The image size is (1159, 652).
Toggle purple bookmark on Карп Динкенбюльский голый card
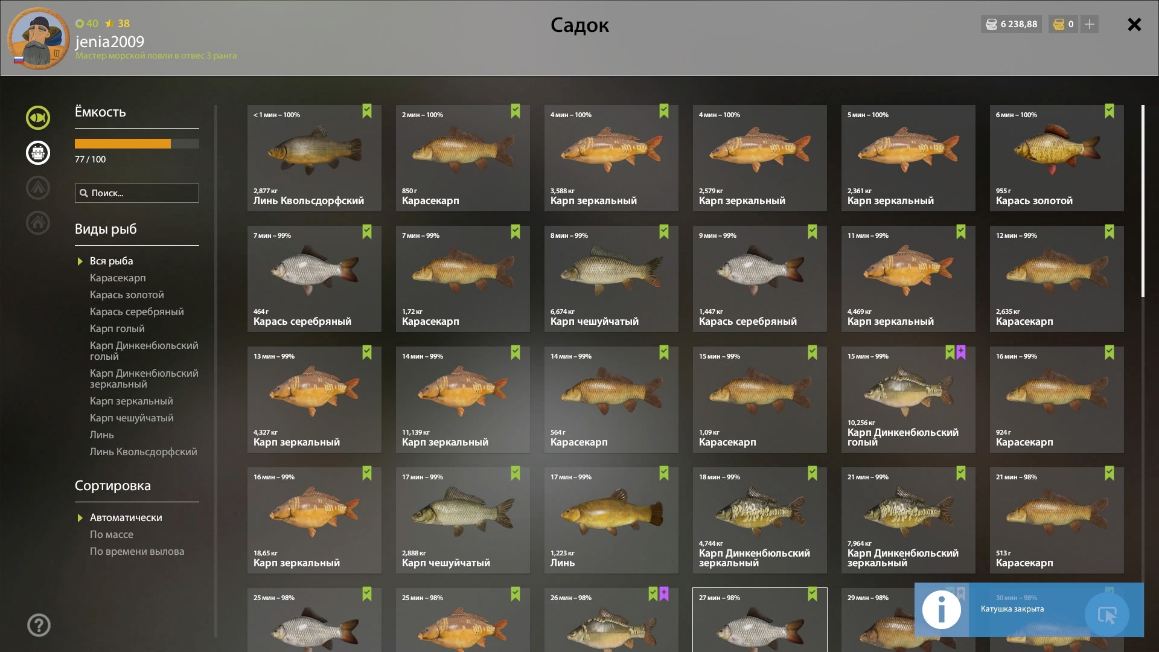(961, 353)
